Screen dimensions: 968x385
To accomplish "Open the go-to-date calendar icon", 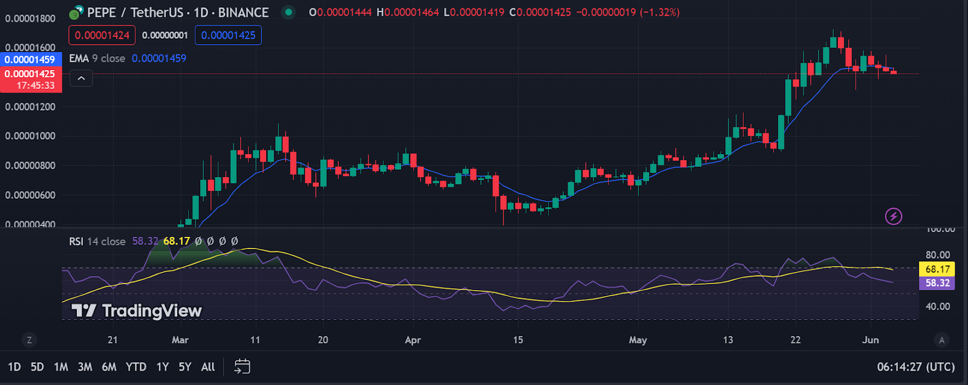I will [242, 366].
